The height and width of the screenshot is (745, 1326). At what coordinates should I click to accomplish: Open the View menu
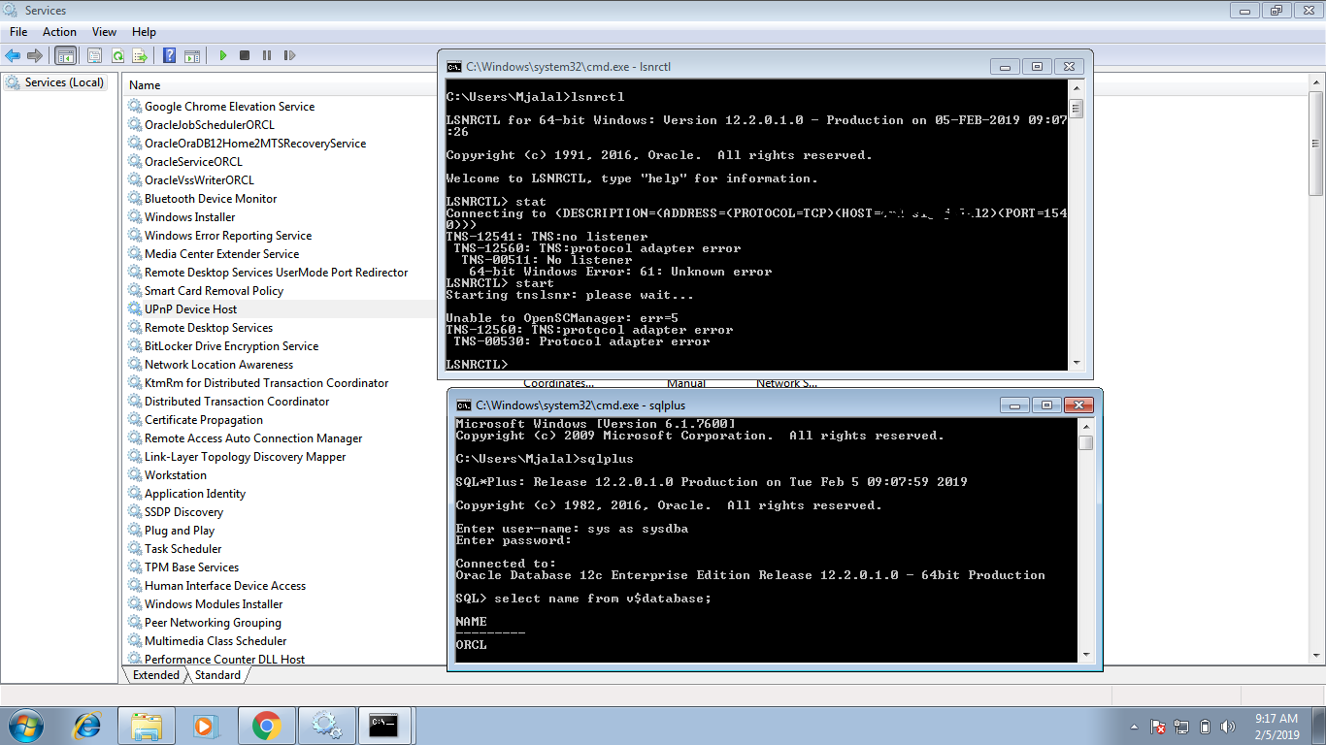pyautogui.click(x=104, y=32)
